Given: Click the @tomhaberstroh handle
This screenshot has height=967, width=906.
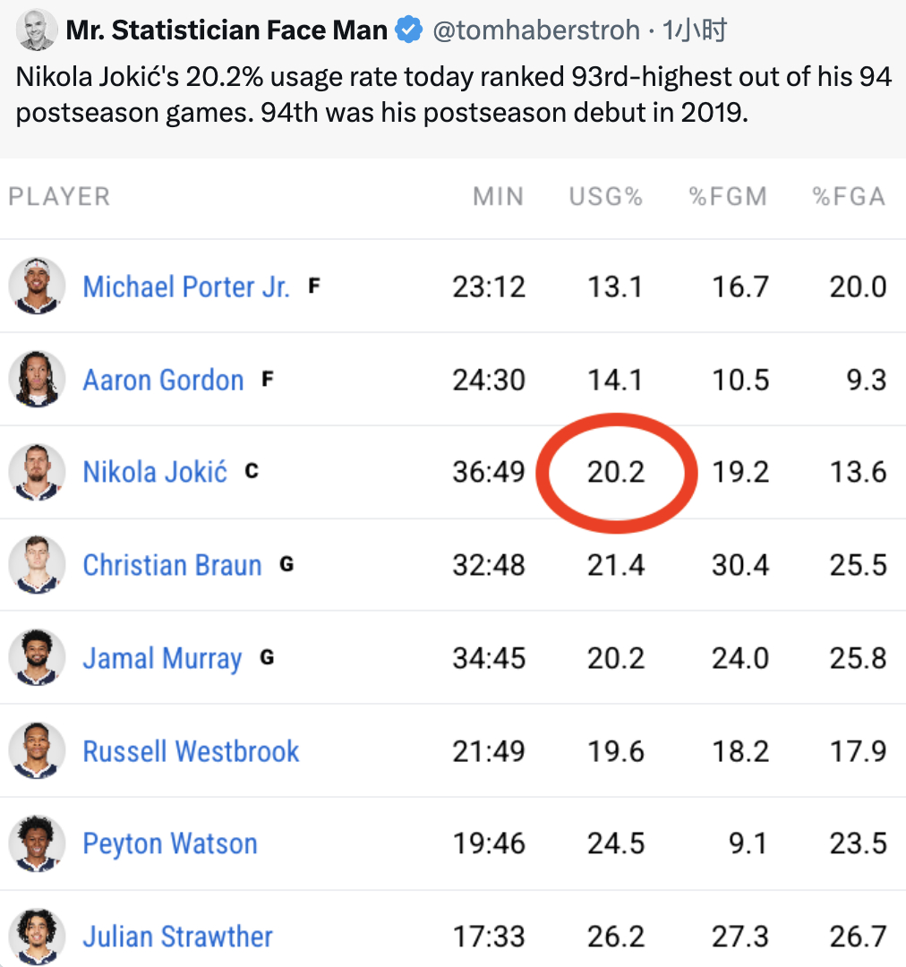Looking at the screenshot, I should click(x=536, y=30).
